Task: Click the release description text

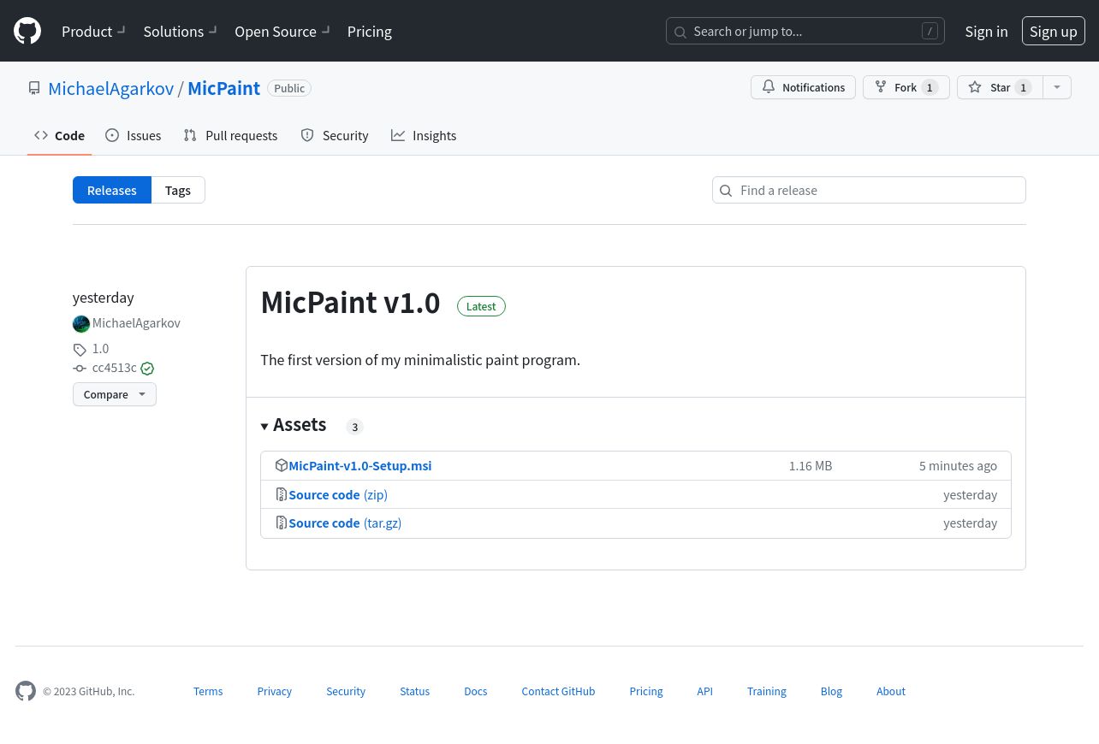Action: pos(420,360)
